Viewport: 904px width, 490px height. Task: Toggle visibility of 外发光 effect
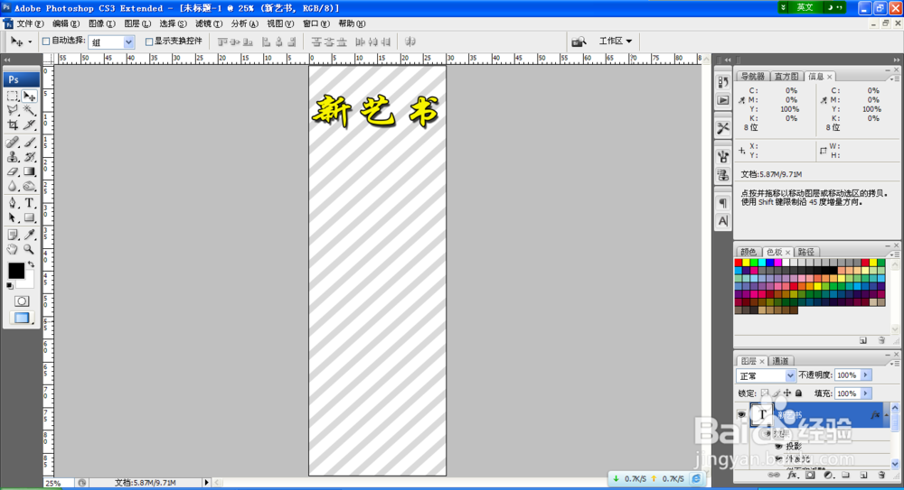778,459
